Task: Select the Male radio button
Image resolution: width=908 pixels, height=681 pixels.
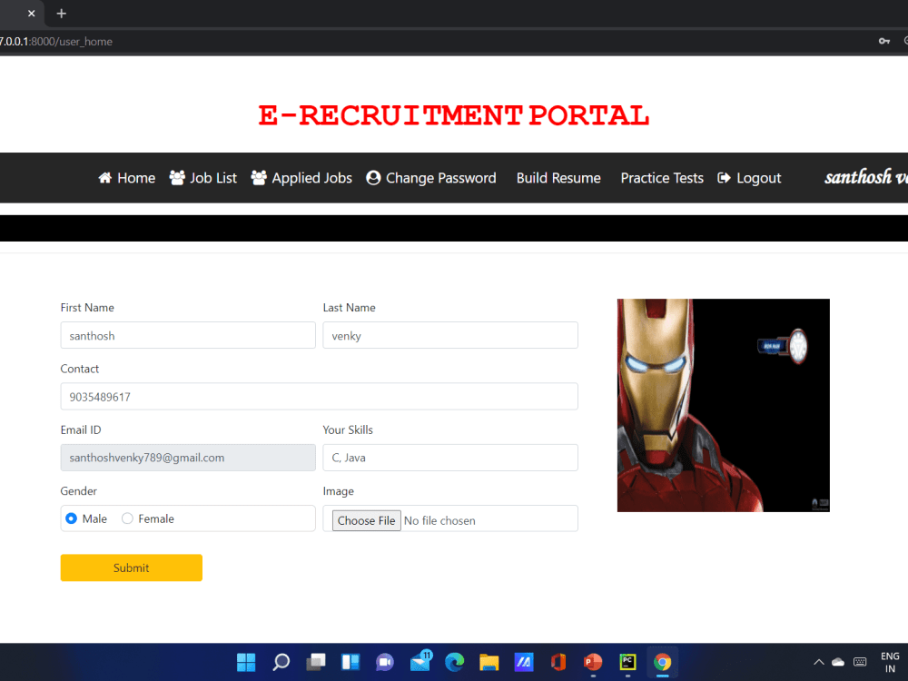Action: tap(71, 518)
